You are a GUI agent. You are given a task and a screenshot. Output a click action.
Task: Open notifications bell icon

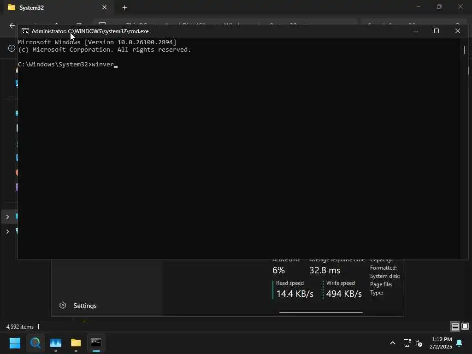click(x=460, y=343)
